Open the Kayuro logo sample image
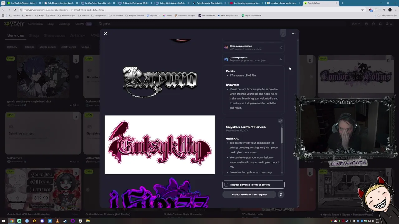The image size is (399, 224). pos(160,82)
